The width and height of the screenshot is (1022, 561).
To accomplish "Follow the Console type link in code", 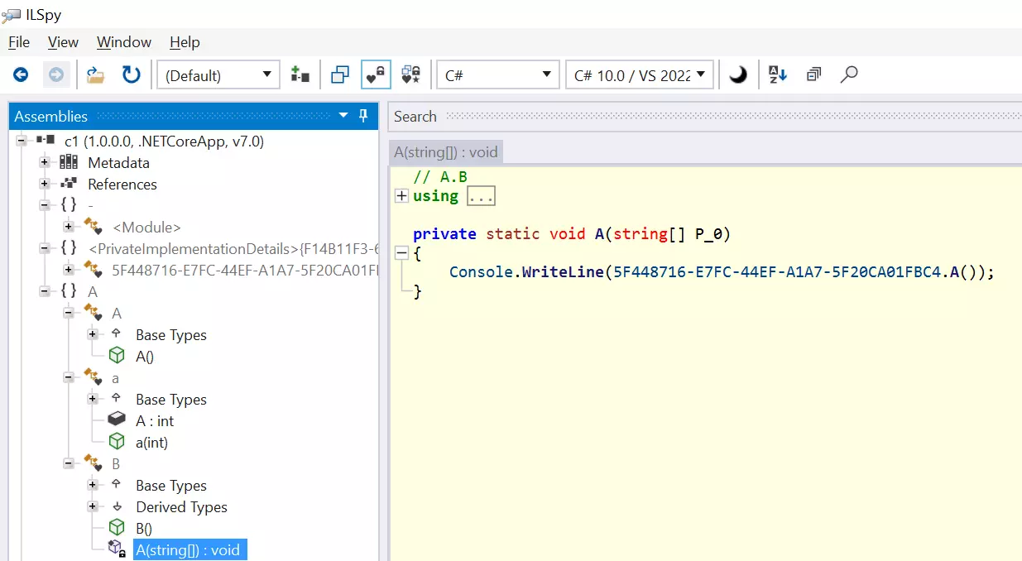I will pos(483,271).
